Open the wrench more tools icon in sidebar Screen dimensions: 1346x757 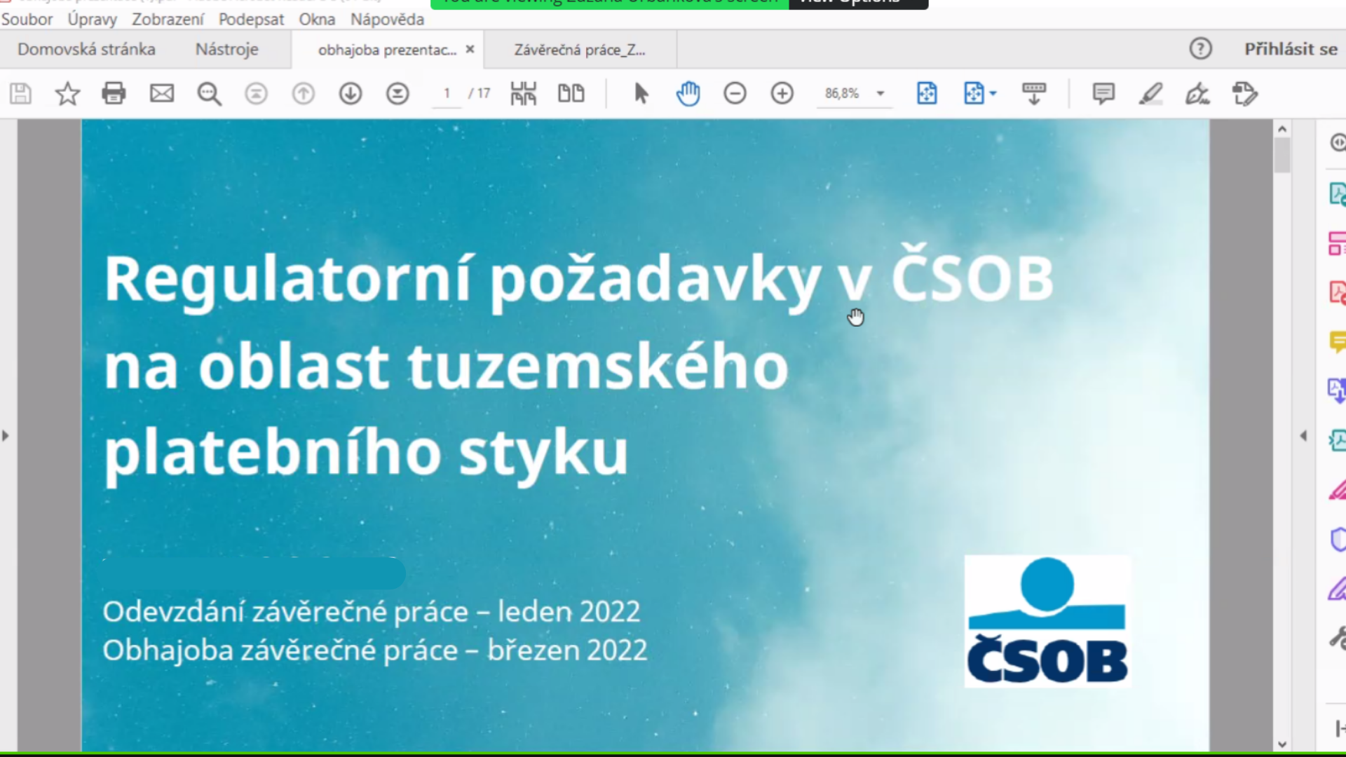click(1338, 638)
